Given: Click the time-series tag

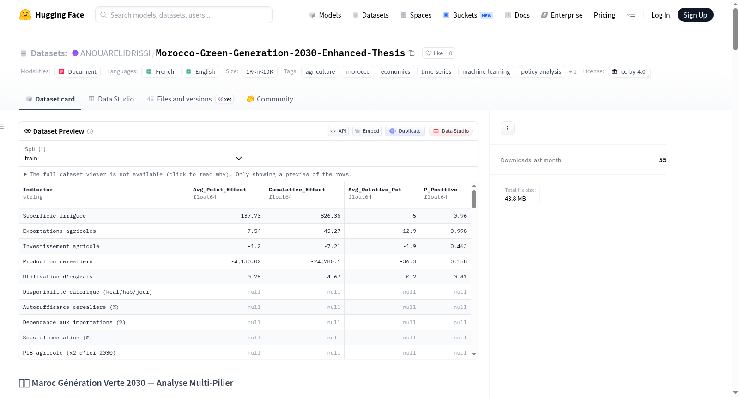Looking at the screenshot, I should click(x=436, y=71).
